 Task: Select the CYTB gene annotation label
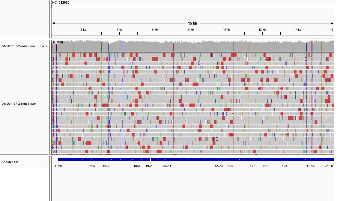pos(329,166)
